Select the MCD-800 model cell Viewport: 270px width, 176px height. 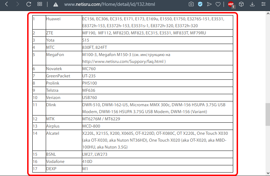point(158,126)
